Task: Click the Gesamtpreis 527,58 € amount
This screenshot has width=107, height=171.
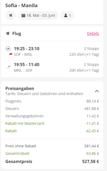Action: point(90,162)
